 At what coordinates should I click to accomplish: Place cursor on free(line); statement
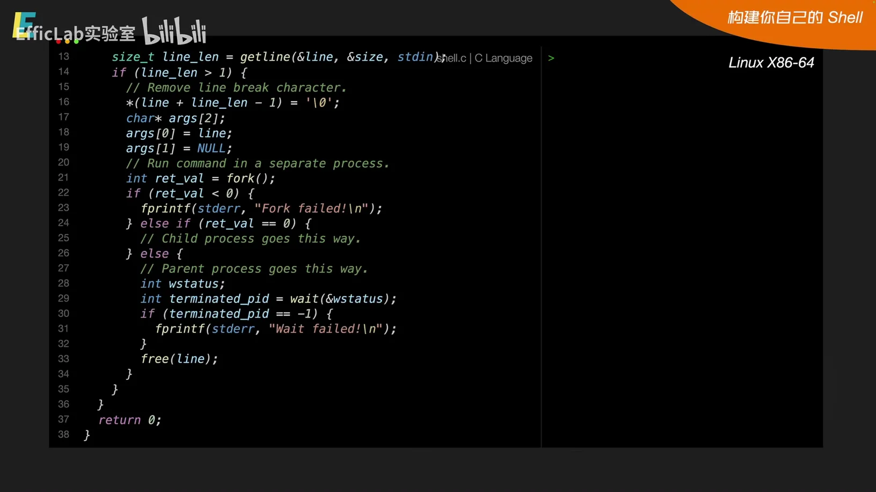pyautogui.click(x=179, y=359)
